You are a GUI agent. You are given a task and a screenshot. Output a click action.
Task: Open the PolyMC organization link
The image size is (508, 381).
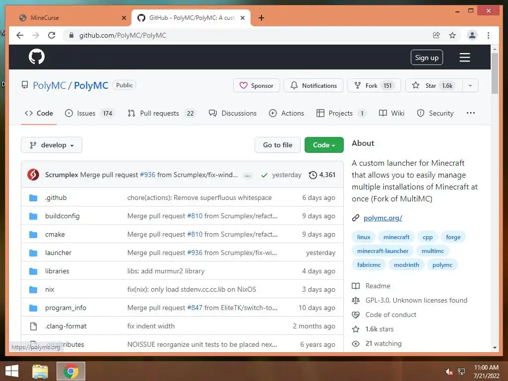(x=49, y=85)
